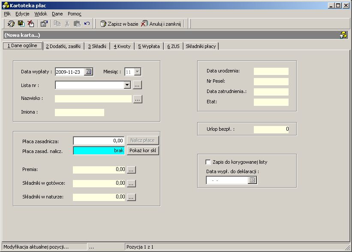The height and width of the screenshot is (252, 352).
Task: Click the Etat field
Action: pyautogui.click(x=271, y=102)
